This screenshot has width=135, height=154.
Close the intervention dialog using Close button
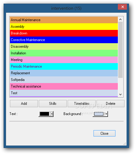pyautogui.click(x=104, y=133)
